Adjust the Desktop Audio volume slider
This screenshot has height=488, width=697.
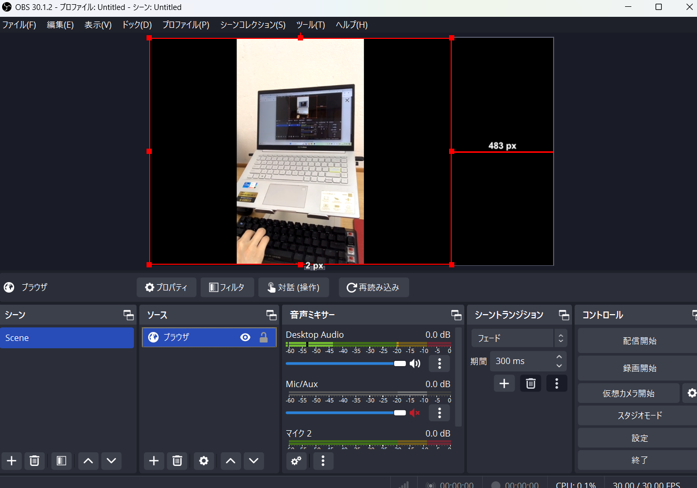point(346,364)
